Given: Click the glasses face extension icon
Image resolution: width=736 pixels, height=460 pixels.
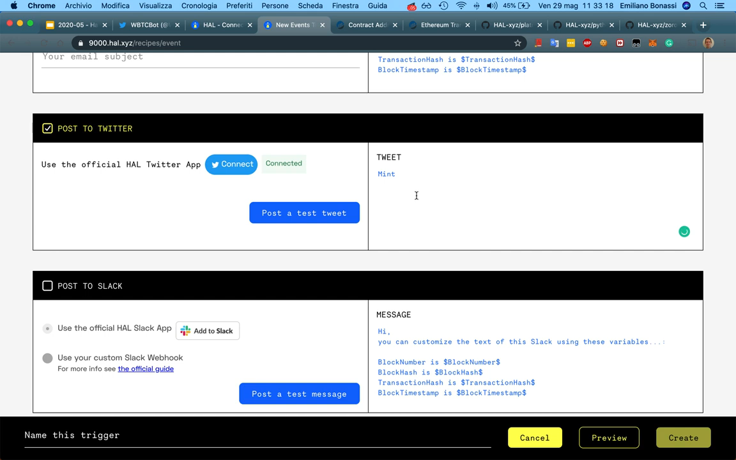Looking at the screenshot, I should pos(636,43).
